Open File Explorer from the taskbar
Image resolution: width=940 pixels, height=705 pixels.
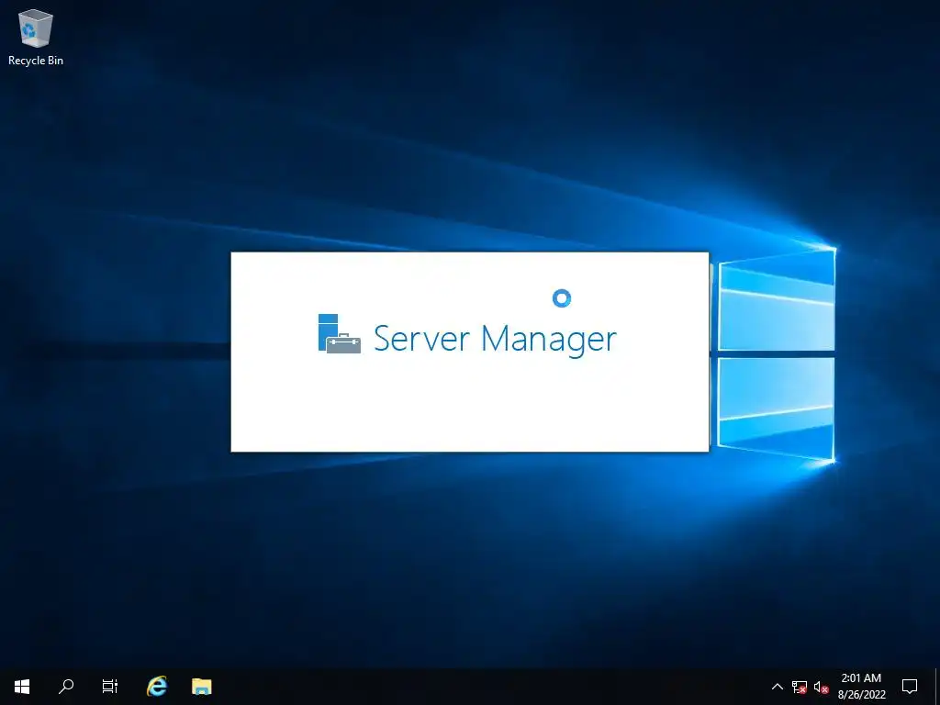[x=201, y=687]
